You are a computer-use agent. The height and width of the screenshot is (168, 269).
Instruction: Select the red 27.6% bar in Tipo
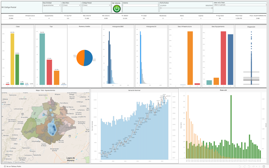tap(49, 72)
